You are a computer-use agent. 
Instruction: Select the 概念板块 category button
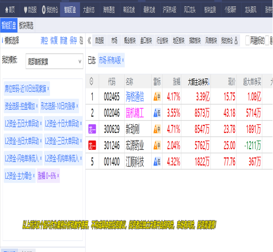(130, 41)
